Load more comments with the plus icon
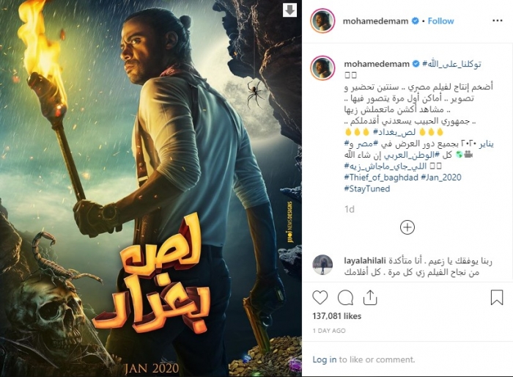 [407, 227]
